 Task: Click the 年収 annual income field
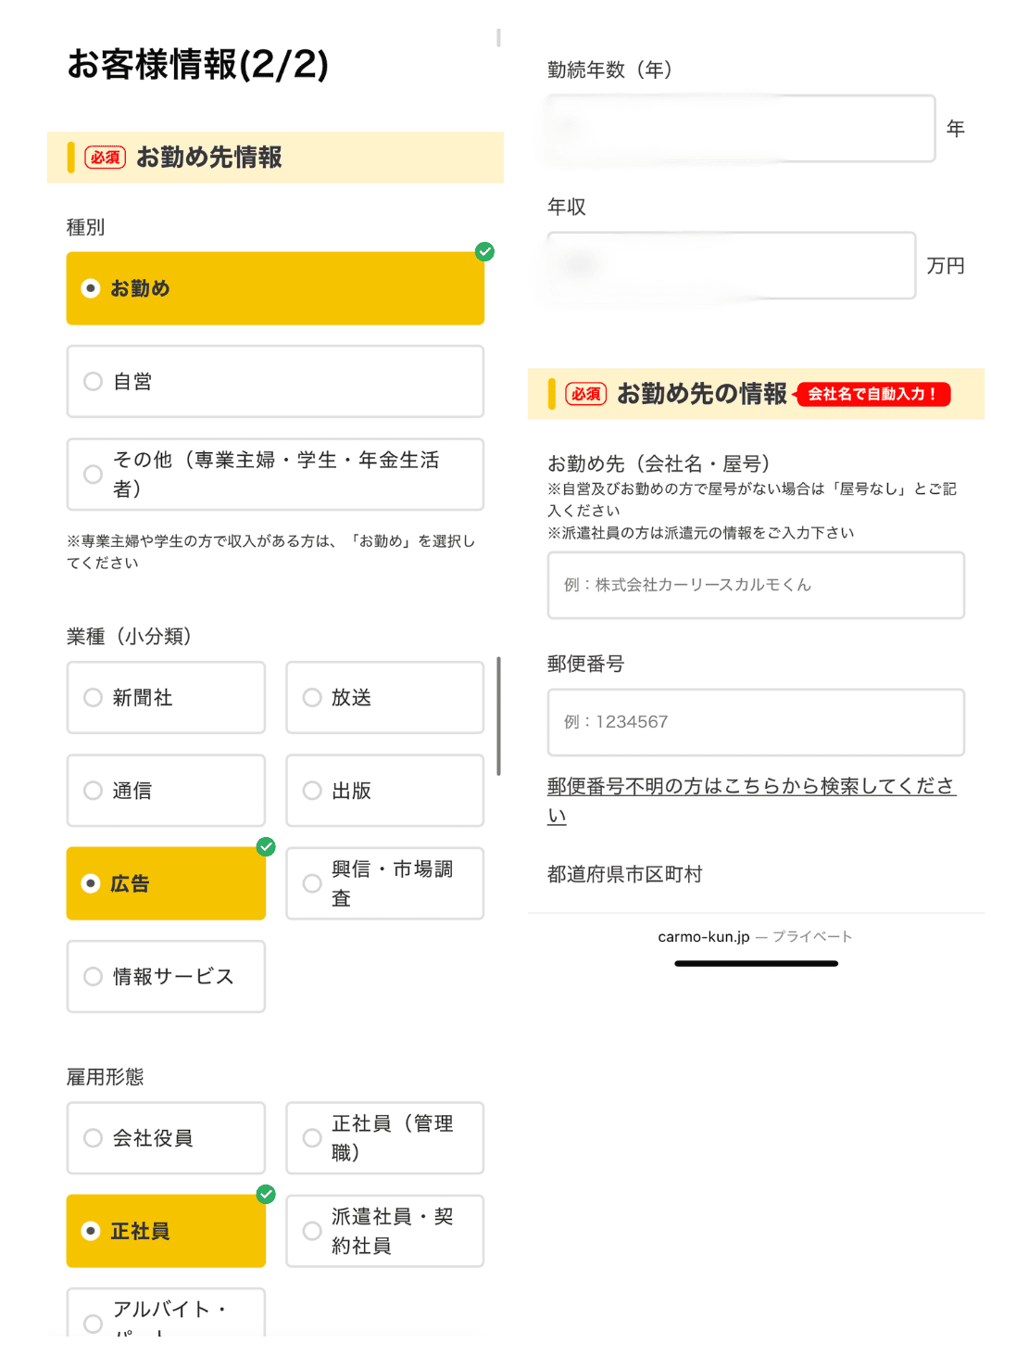(x=731, y=265)
